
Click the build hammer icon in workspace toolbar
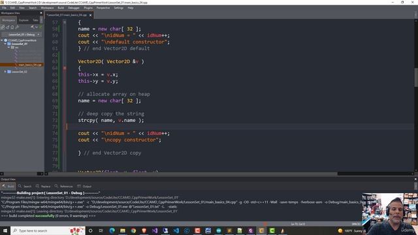click(33, 27)
